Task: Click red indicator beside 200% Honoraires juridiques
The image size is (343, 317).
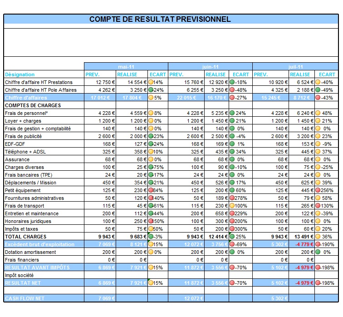Action: coord(232,221)
